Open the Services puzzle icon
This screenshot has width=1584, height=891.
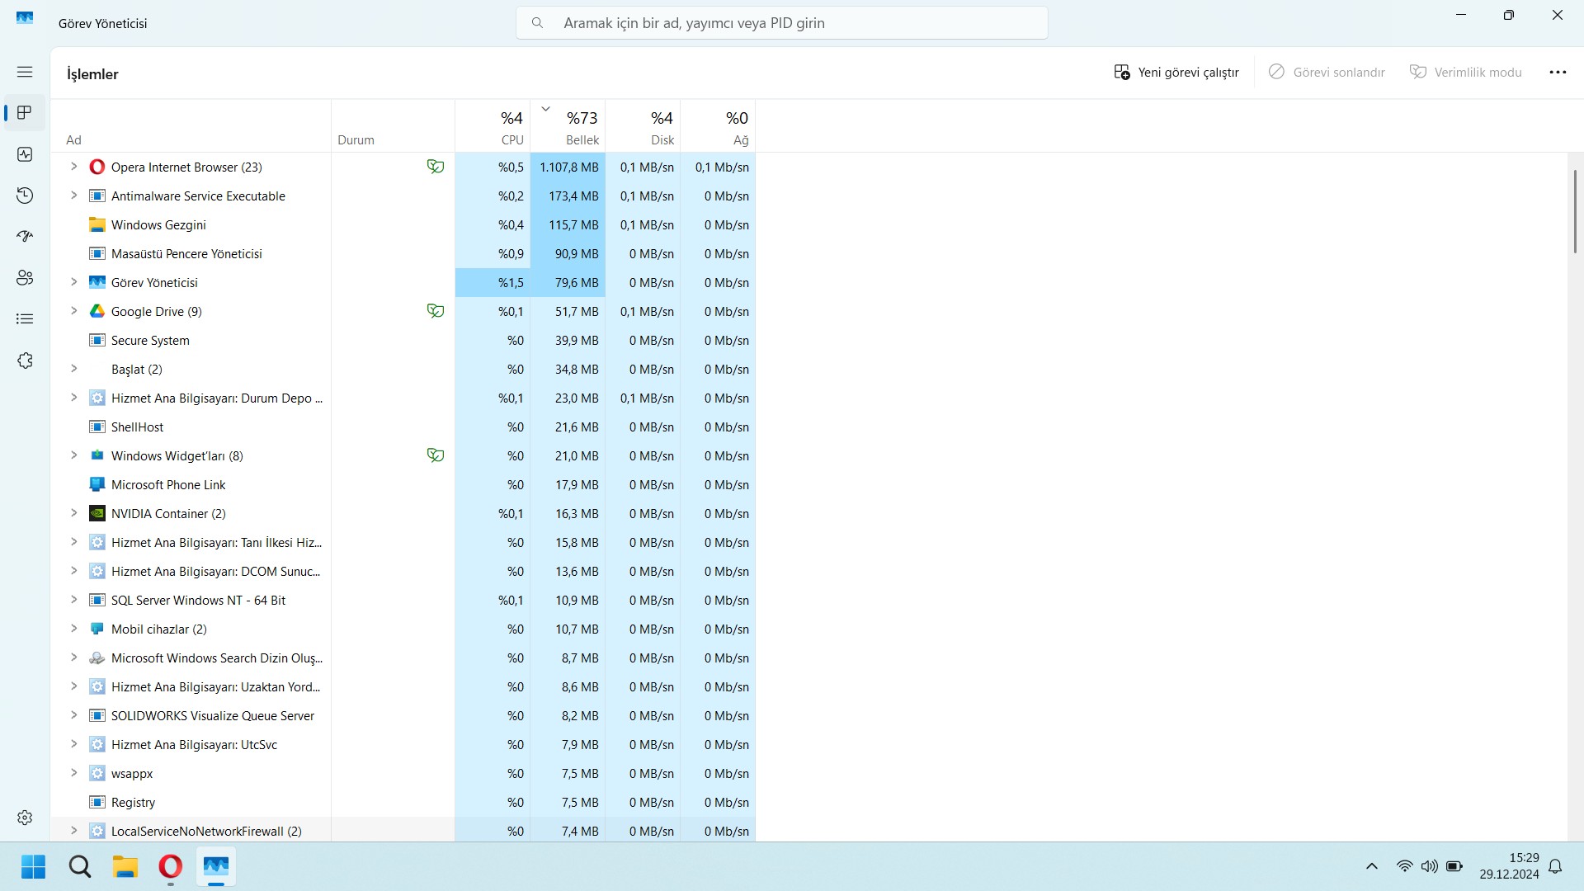pyautogui.click(x=25, y=361)
